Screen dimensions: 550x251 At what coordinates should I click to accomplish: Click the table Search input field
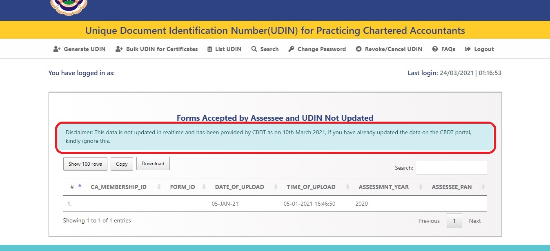[451, 168]
